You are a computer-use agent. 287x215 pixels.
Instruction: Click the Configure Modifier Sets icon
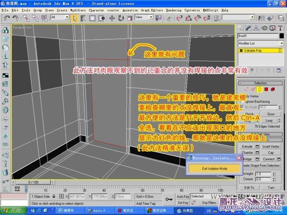(x=279, y=70)
